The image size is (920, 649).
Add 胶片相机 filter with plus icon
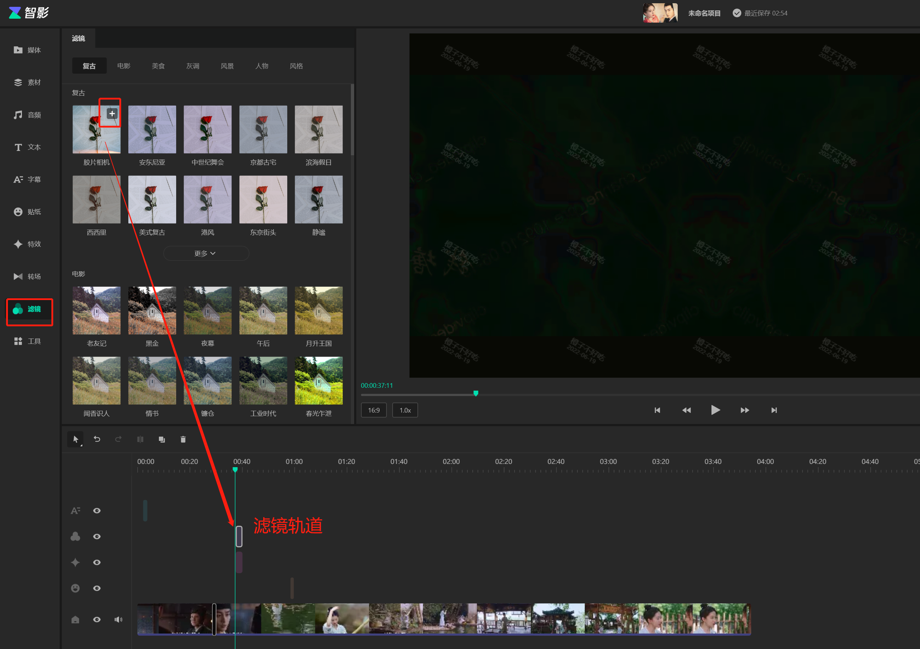(112, 114)
